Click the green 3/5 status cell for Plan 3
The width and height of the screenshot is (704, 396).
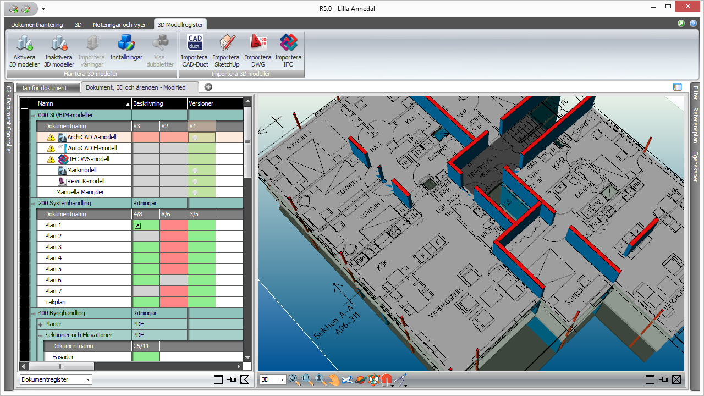[x=201, y=247]
